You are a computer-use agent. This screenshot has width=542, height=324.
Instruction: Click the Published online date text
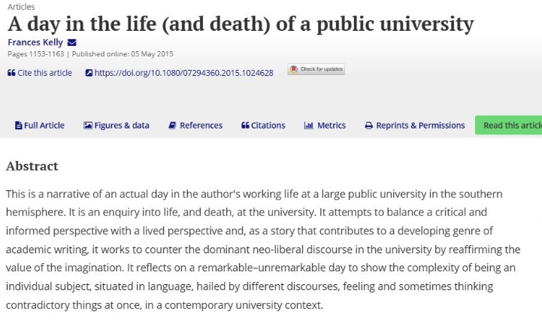coord(117,53)
